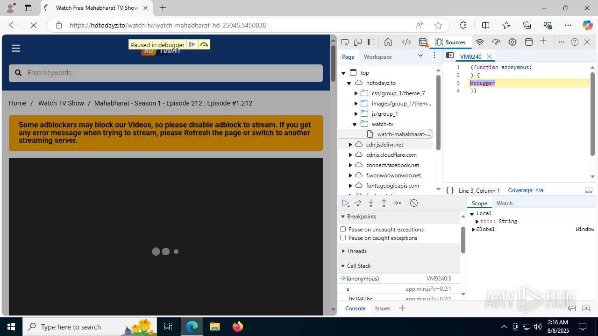The image size is (598, 336).
Task: Deactivate breakpoints icon
Action: click(414, 203)
